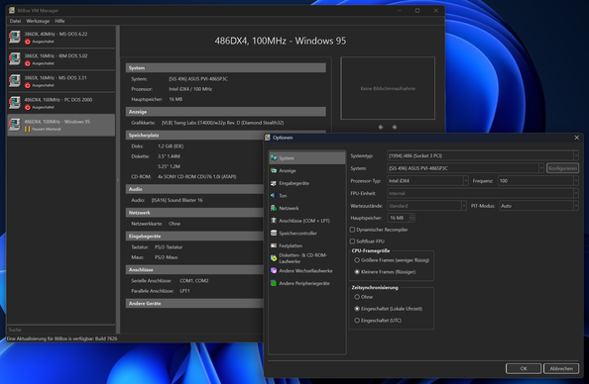
Task: Click the paused status icon for Windows 95 VM
Action: pos(28,129)
